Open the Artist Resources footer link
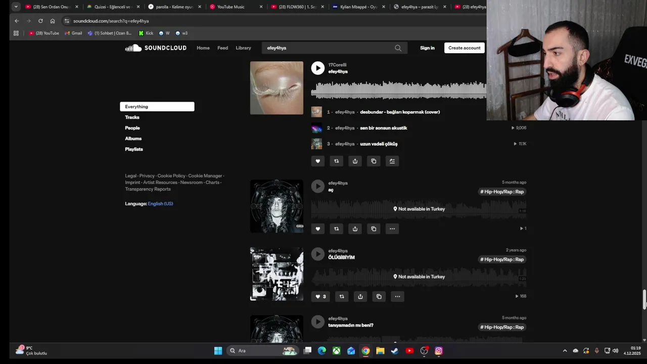This screenshot has width=647, height=364. point(160,183)
